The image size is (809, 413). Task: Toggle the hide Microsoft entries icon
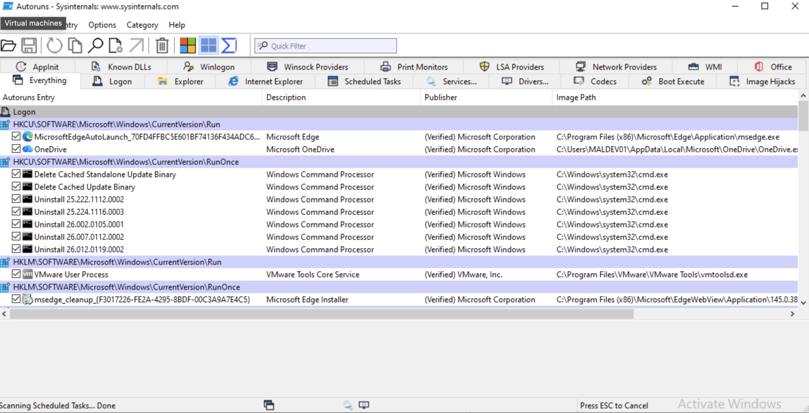(188, 45)
